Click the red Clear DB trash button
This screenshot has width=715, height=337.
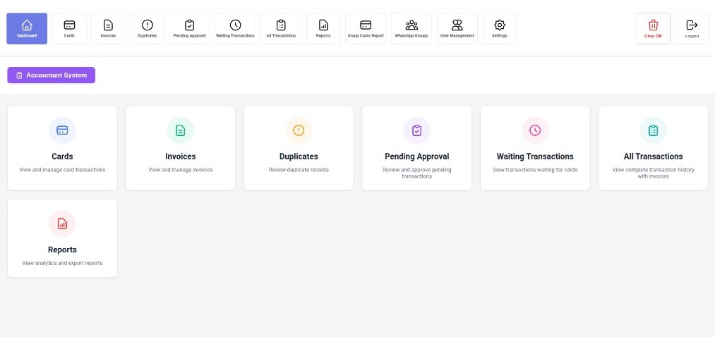click(653, 28)
